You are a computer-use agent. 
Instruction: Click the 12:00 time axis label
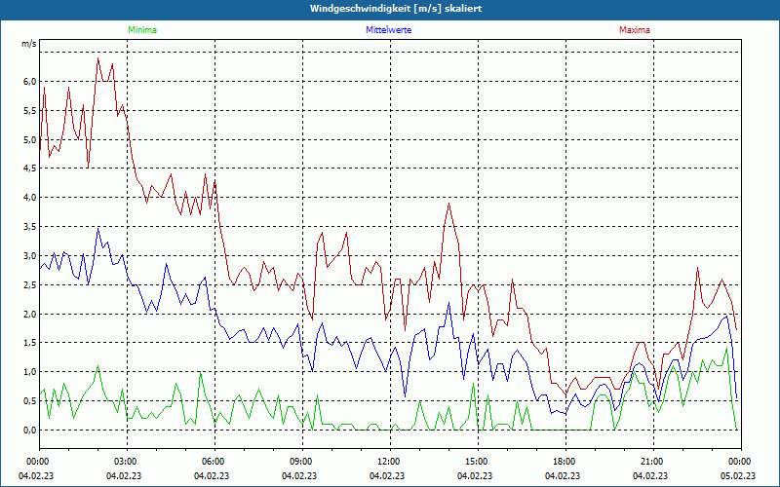click(388, 462)
